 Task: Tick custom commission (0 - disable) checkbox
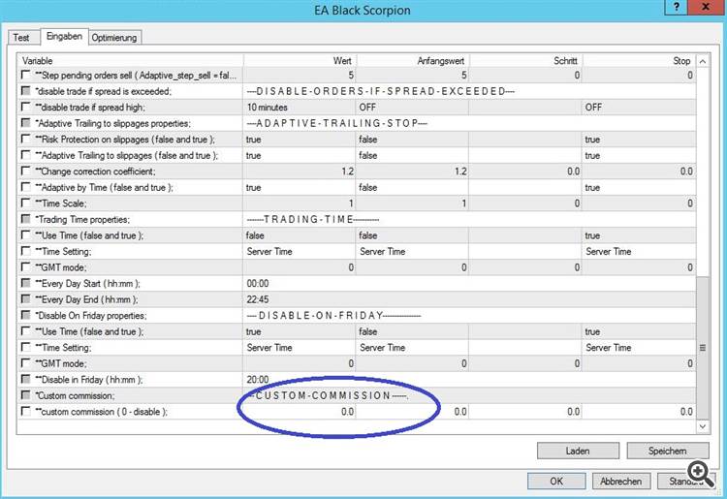[26, 411]
